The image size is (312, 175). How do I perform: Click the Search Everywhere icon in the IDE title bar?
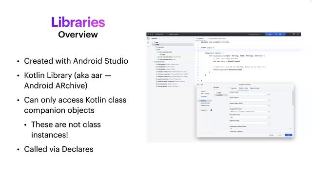point(298,35)
